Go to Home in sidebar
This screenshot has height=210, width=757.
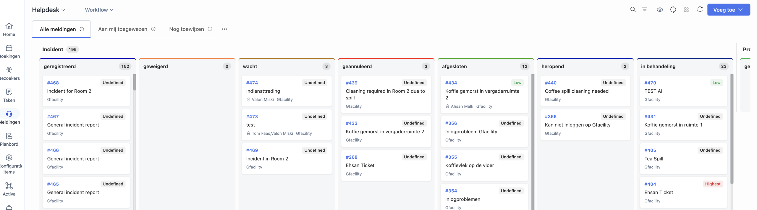pyautogui.click(x=9, y=30)
